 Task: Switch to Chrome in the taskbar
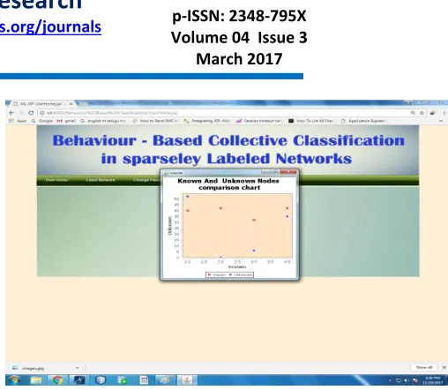[57, 380]
